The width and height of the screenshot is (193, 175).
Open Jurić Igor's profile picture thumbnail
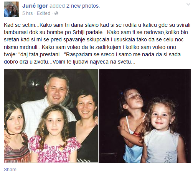tap(12, 9)
